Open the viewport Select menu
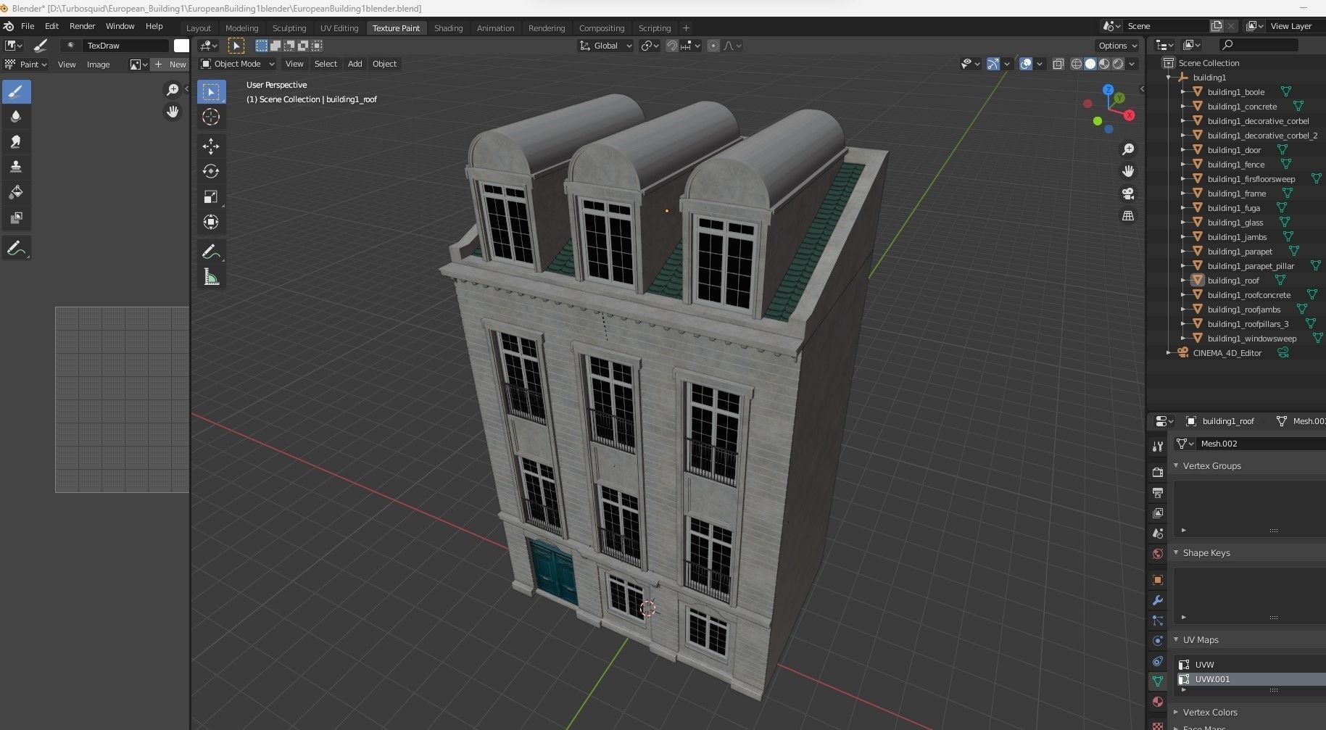 point(326,64)
